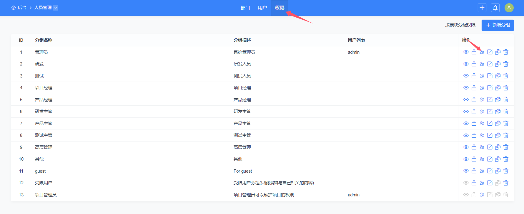Screen dimensions: 524x214
Task: Edit the 测试 group
Action: tap(490, 76)
